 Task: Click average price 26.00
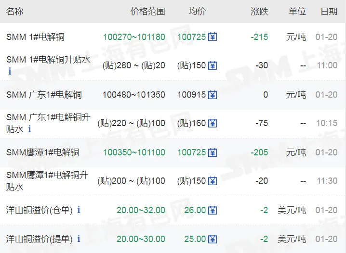pos(195,210)
